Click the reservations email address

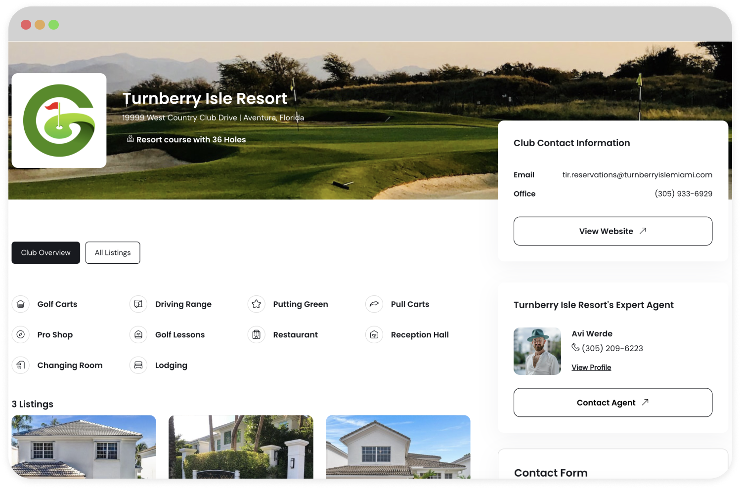point(637,175)
